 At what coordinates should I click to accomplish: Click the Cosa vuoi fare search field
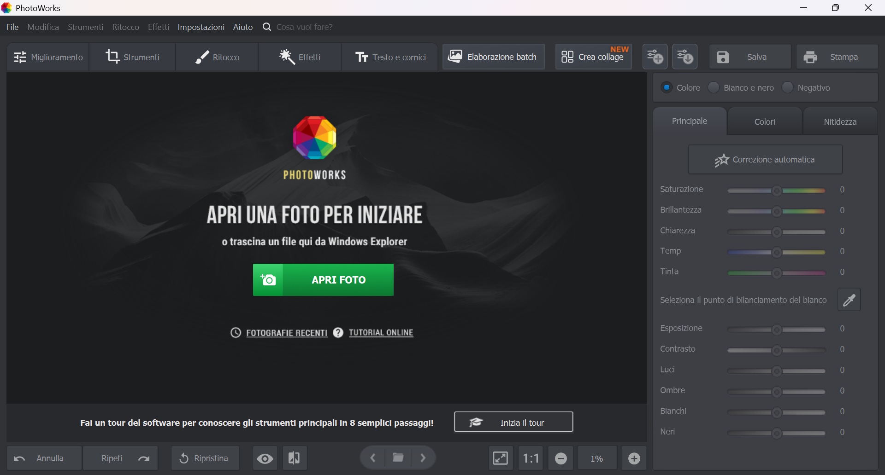[x=304, y=27]
